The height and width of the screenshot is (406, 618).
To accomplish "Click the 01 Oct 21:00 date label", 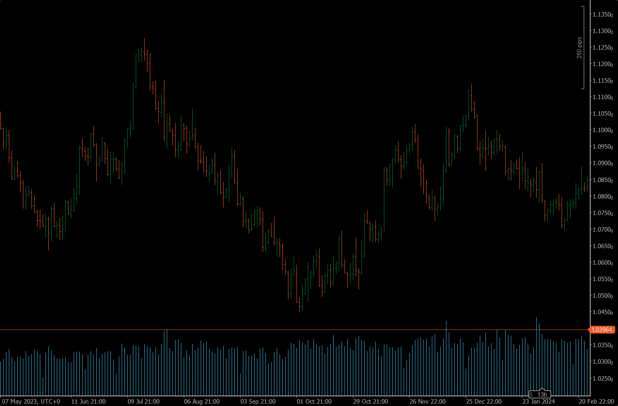I will [314, 402].
